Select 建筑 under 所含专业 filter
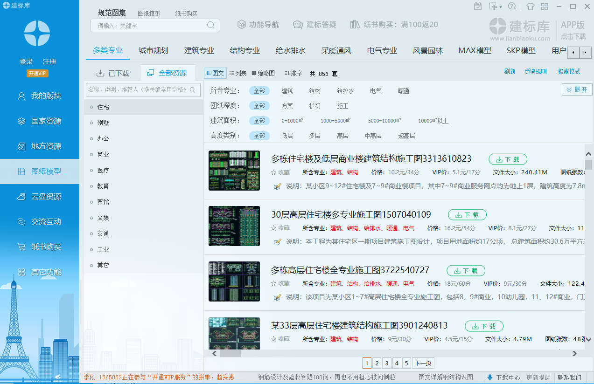This screenshot has height=384, width=594. 287,91
